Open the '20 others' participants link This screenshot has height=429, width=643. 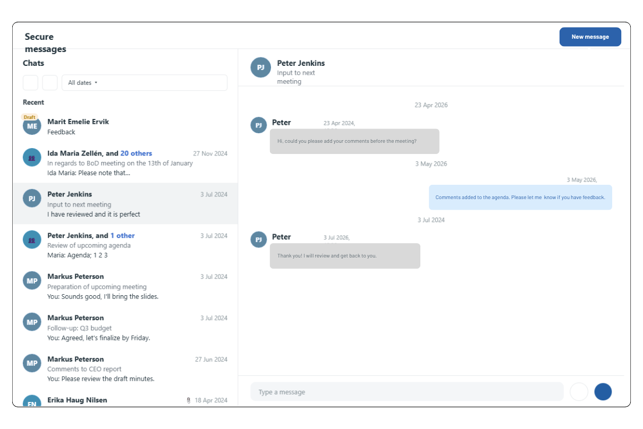click(136, 153)
